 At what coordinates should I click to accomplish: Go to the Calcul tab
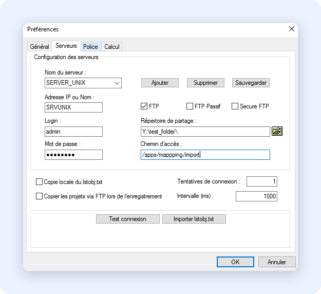coord(112,46)
